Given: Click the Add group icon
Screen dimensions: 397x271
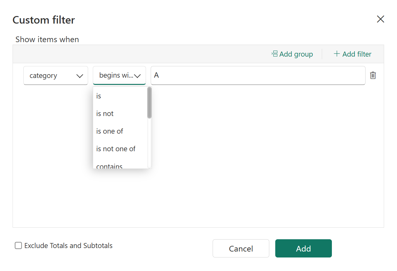Looking at the screenshot, I should pyautogui.click(x=274, y=54).
